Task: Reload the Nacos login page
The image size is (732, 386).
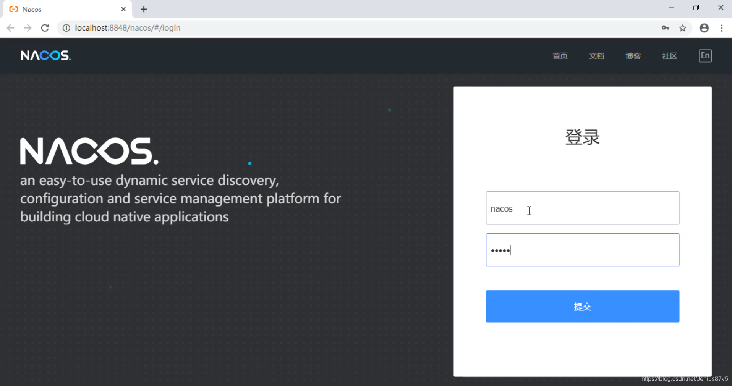Action: [45, 28]
